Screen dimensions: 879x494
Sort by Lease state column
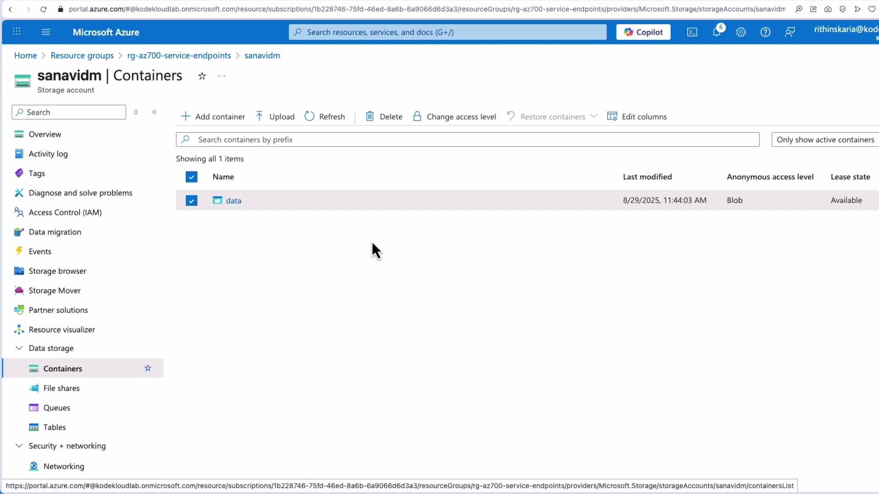click(x=850, y=177)
